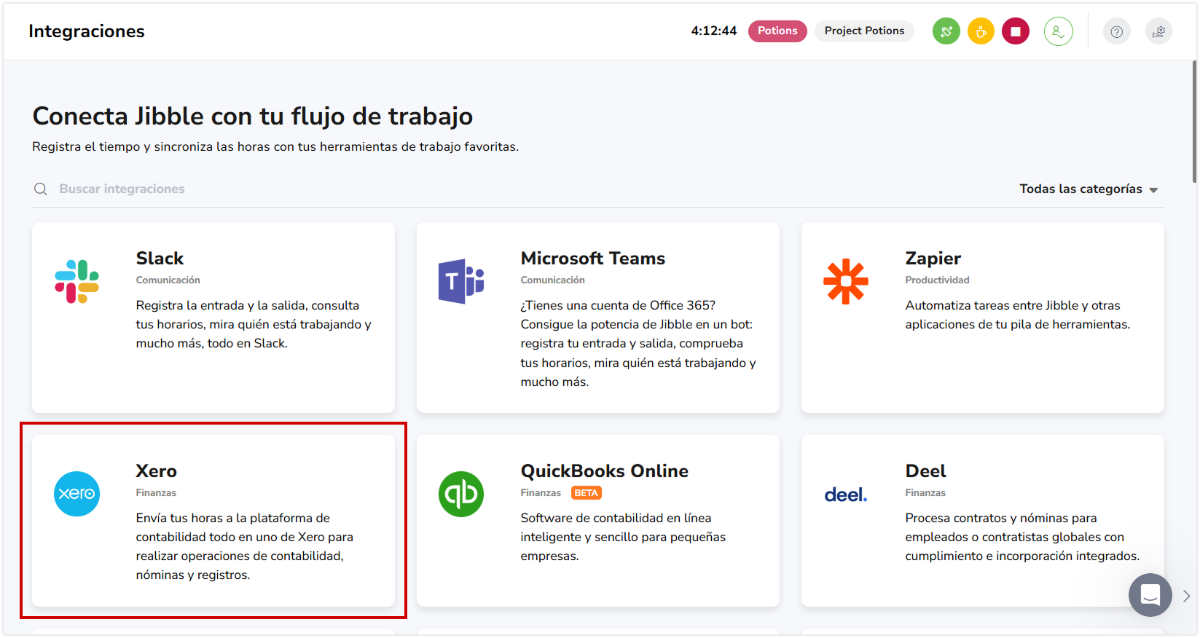This screenshot has height=638, width=1200.
Task: Click the right arrow beside the chat bubble
Action: [1186, 596]
